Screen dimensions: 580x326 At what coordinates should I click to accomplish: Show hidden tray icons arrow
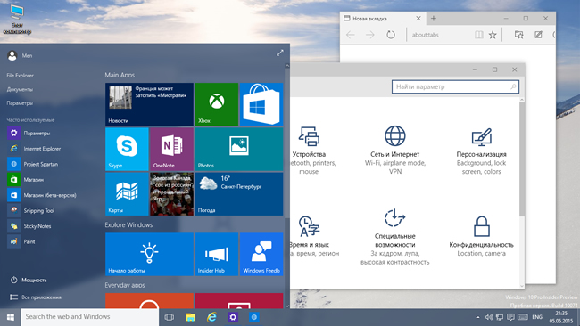(478, 317)
